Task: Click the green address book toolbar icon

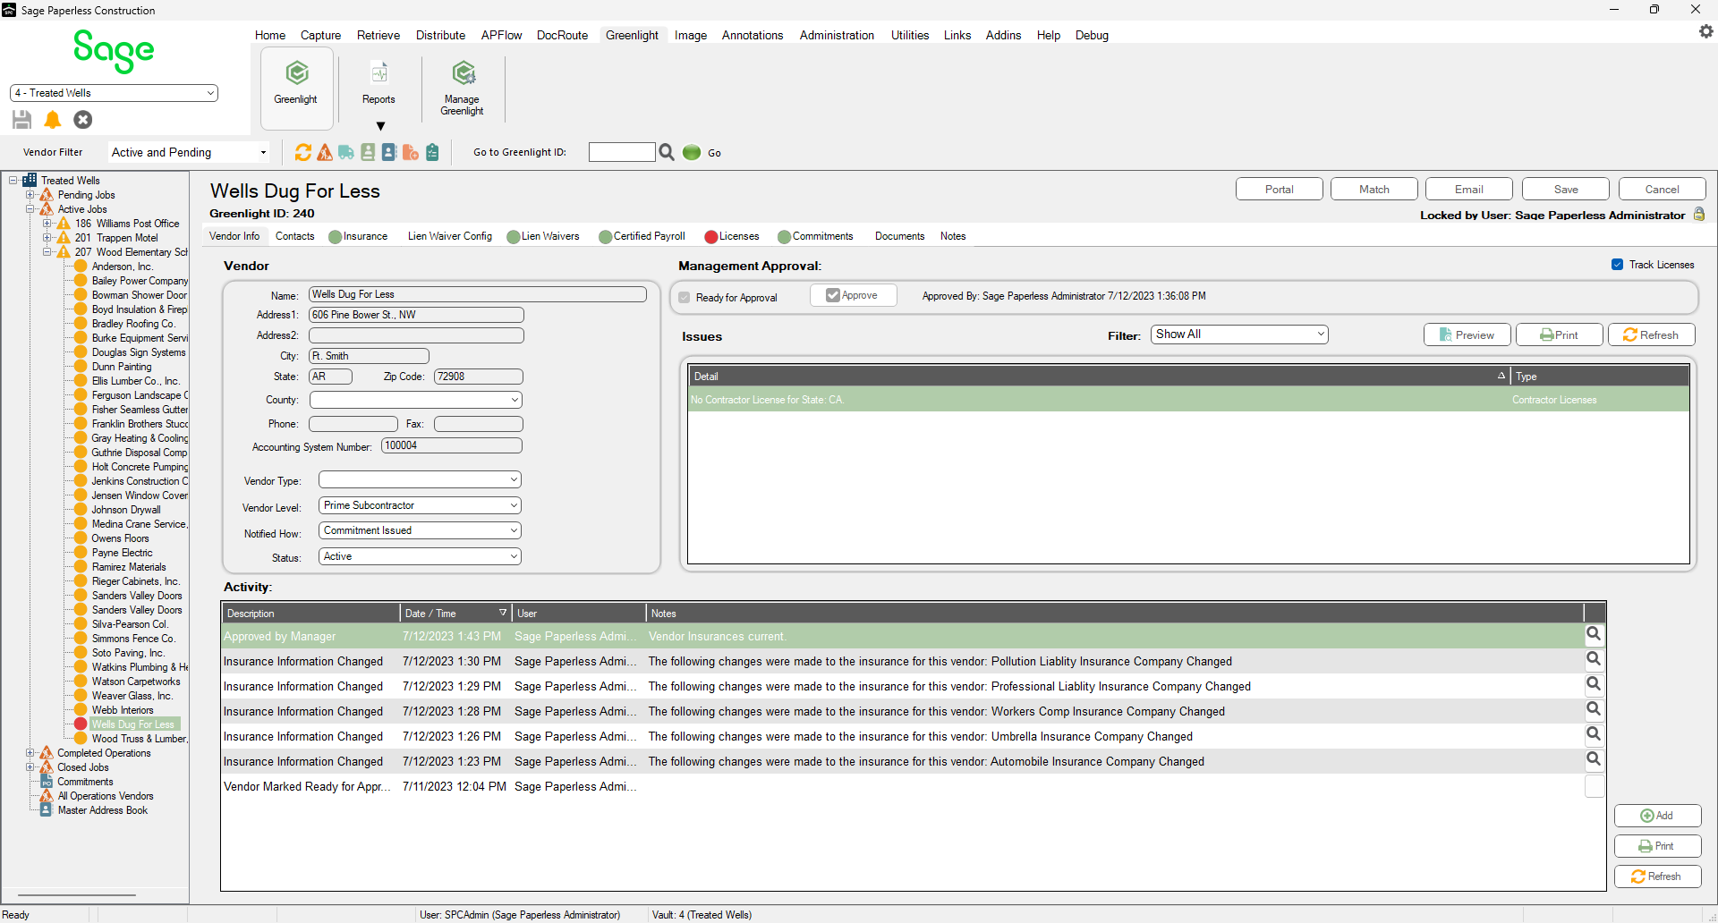Action: [368, 153]
